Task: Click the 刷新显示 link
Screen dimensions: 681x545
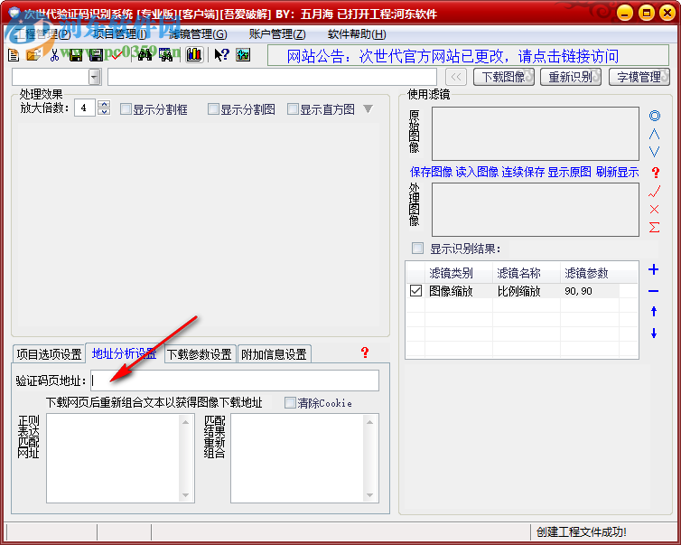Action: pyautogui.click(x=617, y=172)
